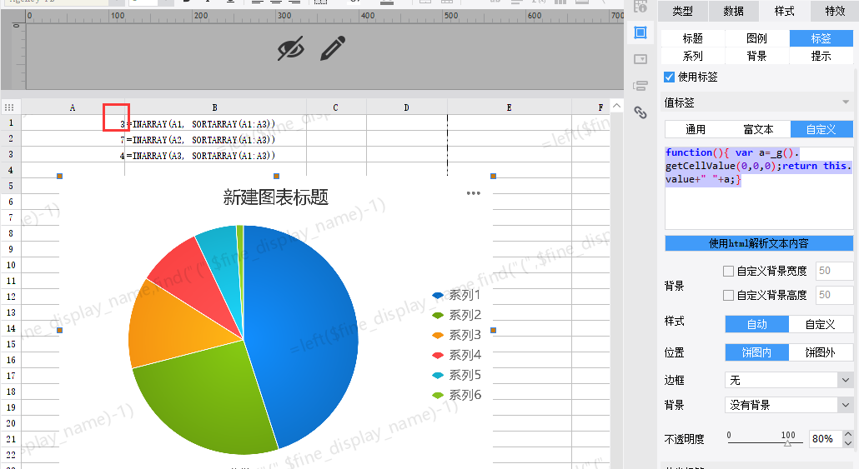
Task: Open the widget settings sidebar icon
Action: [640, 59]
